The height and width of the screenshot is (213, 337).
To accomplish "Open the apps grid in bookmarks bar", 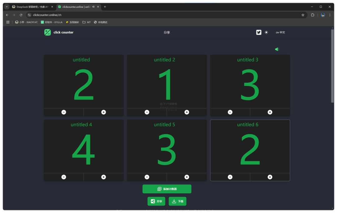I will pyautogui.click(x=8, y=22).
